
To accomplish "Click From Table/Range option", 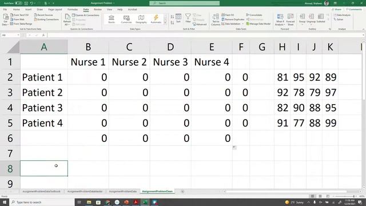I will pyautogui.click(x=21, y=24).
